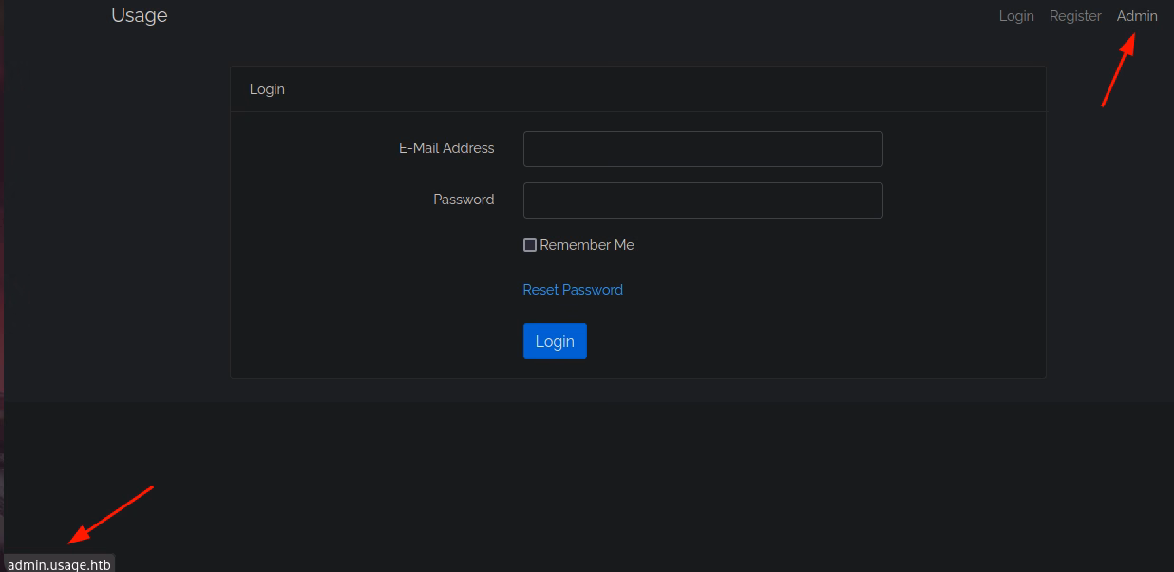Select the 'Password' field label
The width and height of the screenshot is (1174, 572).
pyautogui.click(x=464, y=200)
